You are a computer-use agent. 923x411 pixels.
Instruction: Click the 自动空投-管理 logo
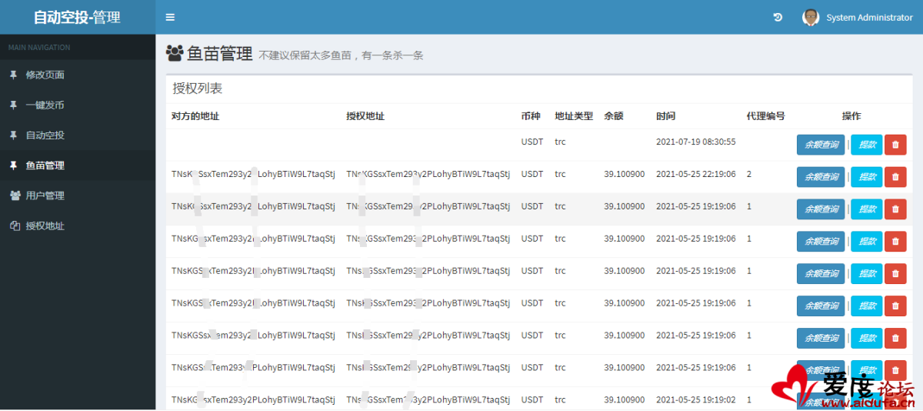(77, 17)
